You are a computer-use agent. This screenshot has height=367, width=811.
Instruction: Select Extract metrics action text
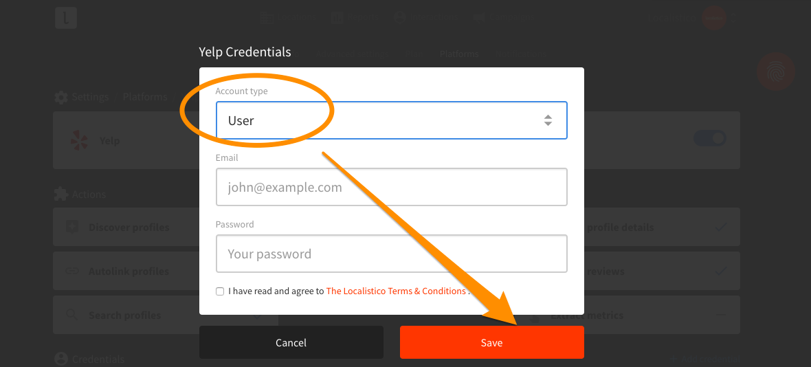pyautogui.click(x=587, y=315)
